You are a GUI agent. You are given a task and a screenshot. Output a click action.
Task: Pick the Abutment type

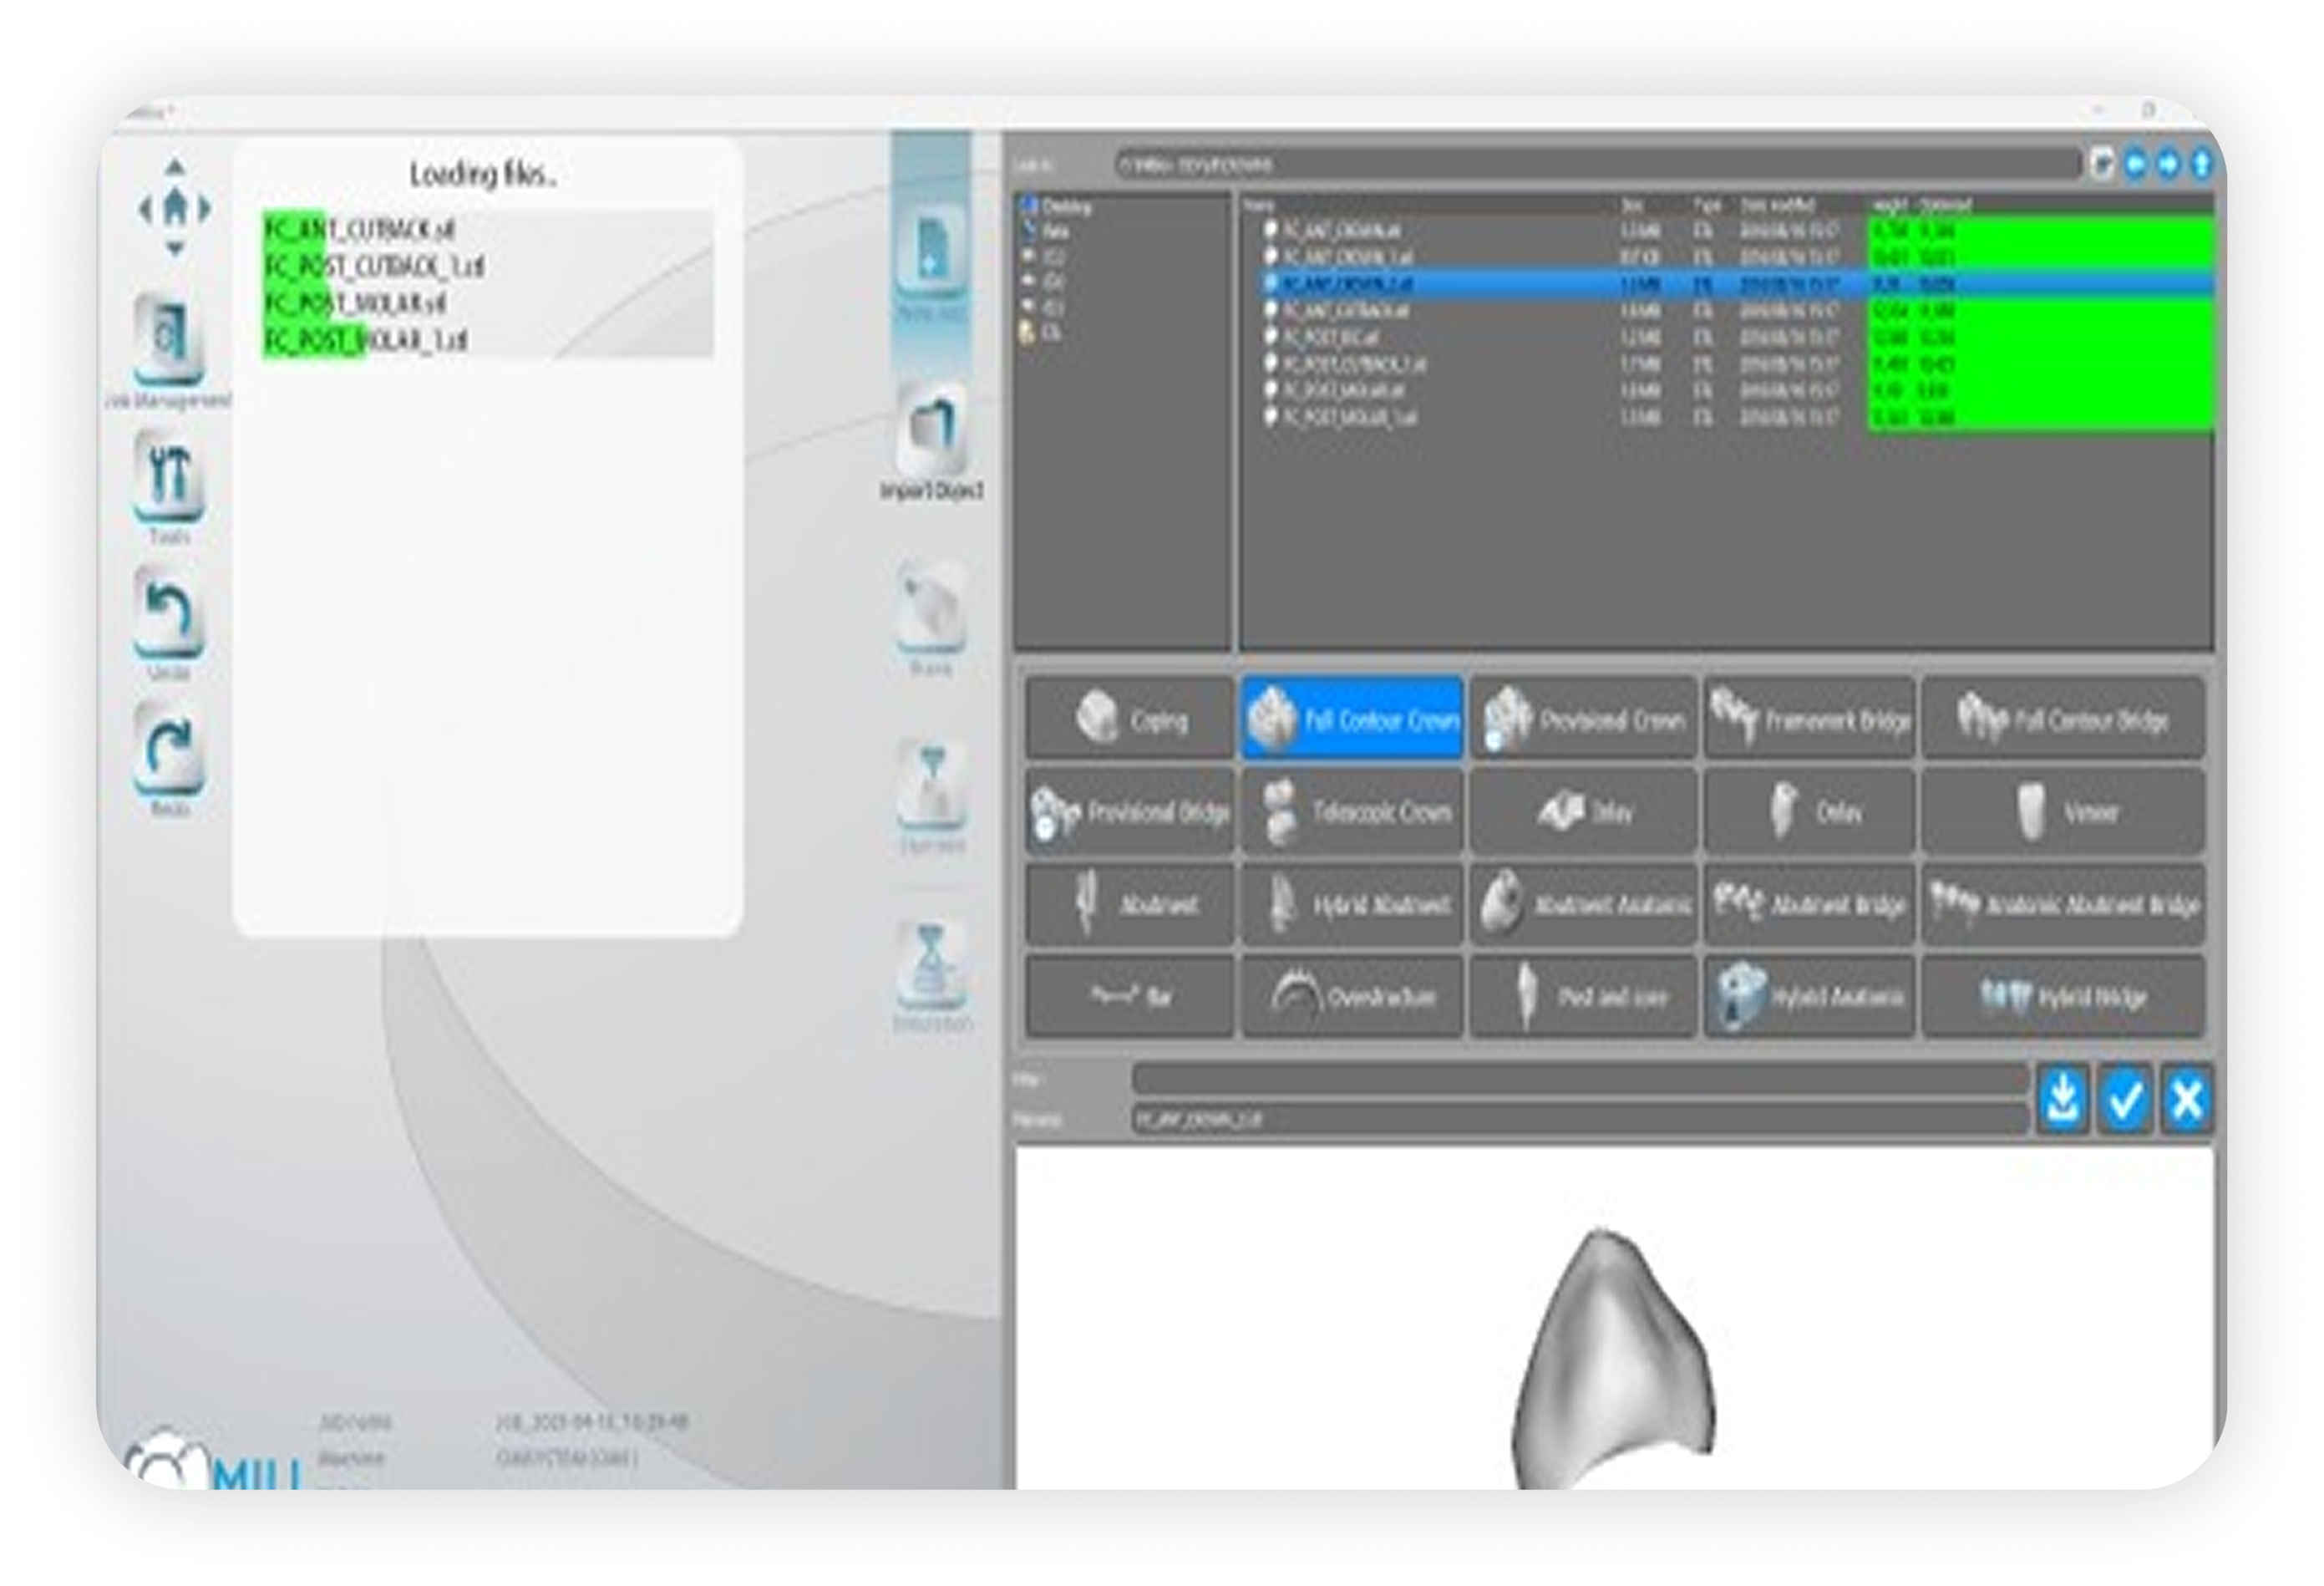pos(1129,904)
